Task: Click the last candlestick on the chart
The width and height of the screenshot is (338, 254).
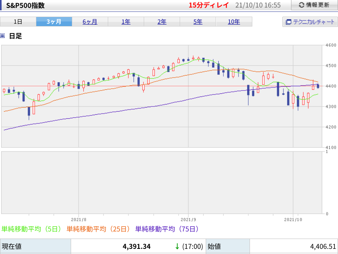Action: pos(318,86)
